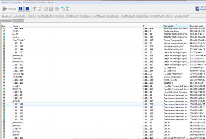
Task: Click the status icon of VENUS row
Action: [4, 31]
